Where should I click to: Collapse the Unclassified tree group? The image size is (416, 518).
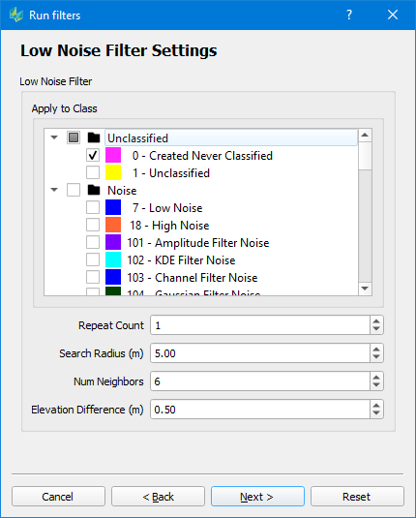tap(54, 137)
